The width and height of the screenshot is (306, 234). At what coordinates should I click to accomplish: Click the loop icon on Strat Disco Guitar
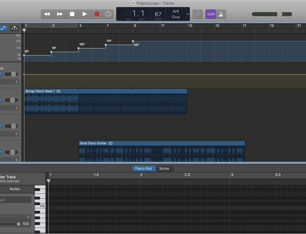[x=111, y=143]
